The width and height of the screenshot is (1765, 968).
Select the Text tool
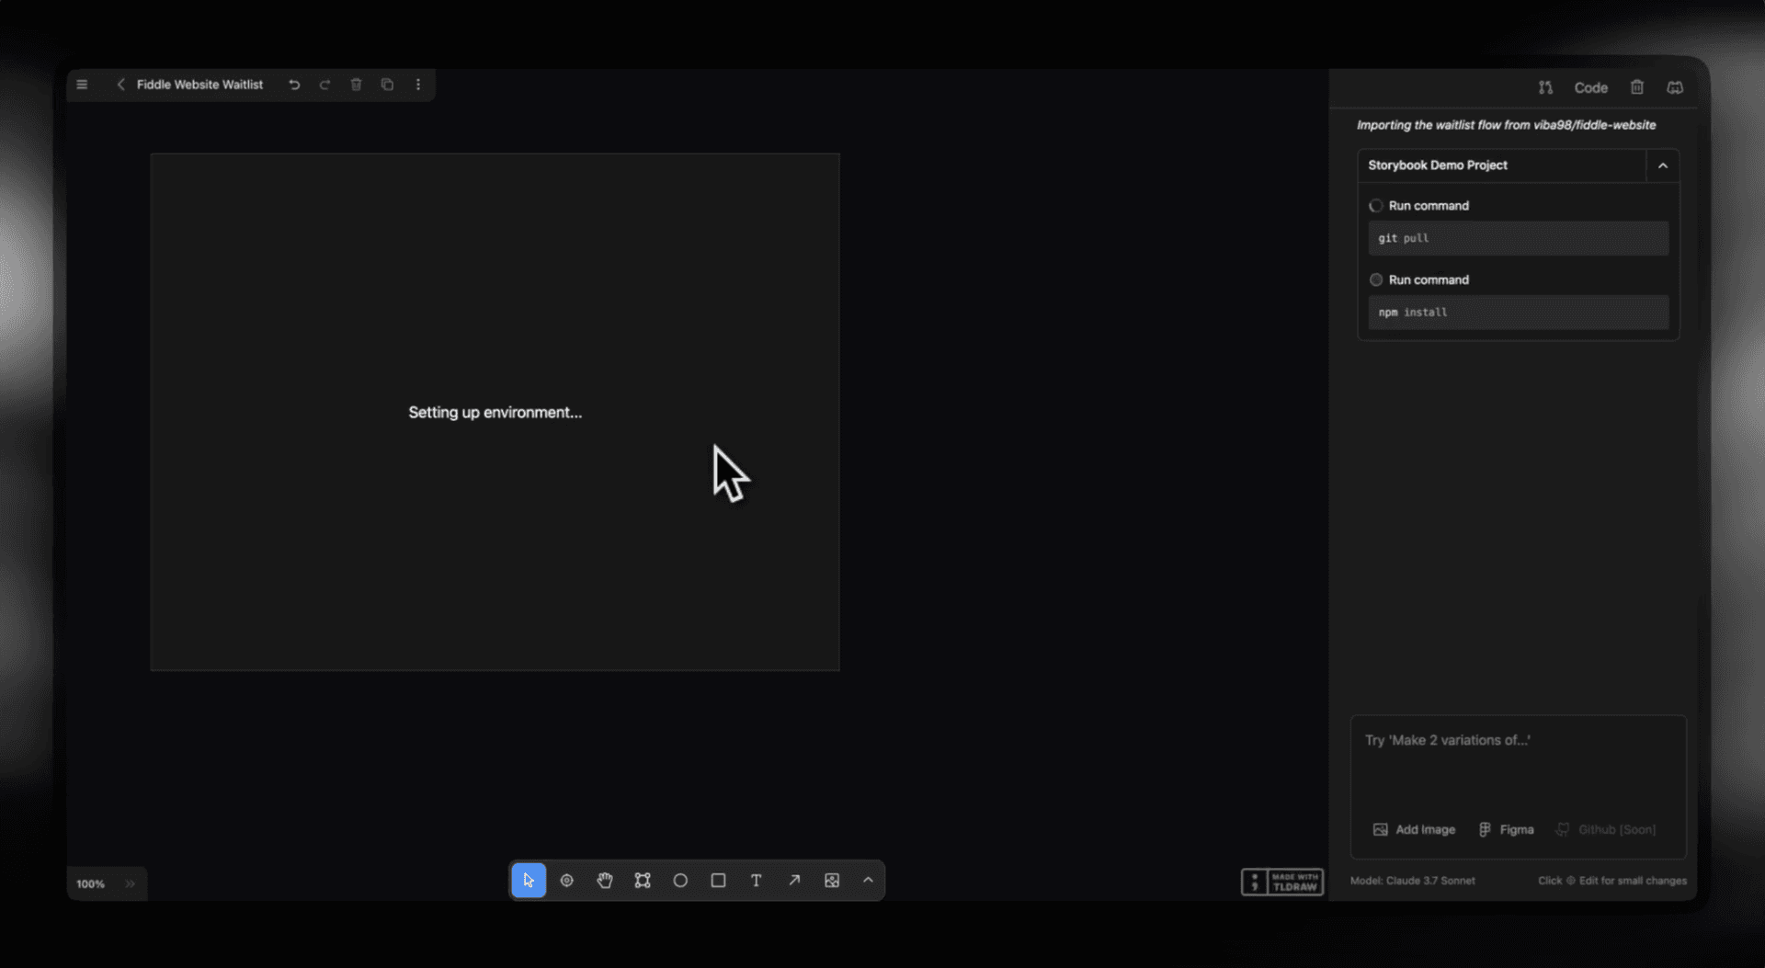(756, 880)
